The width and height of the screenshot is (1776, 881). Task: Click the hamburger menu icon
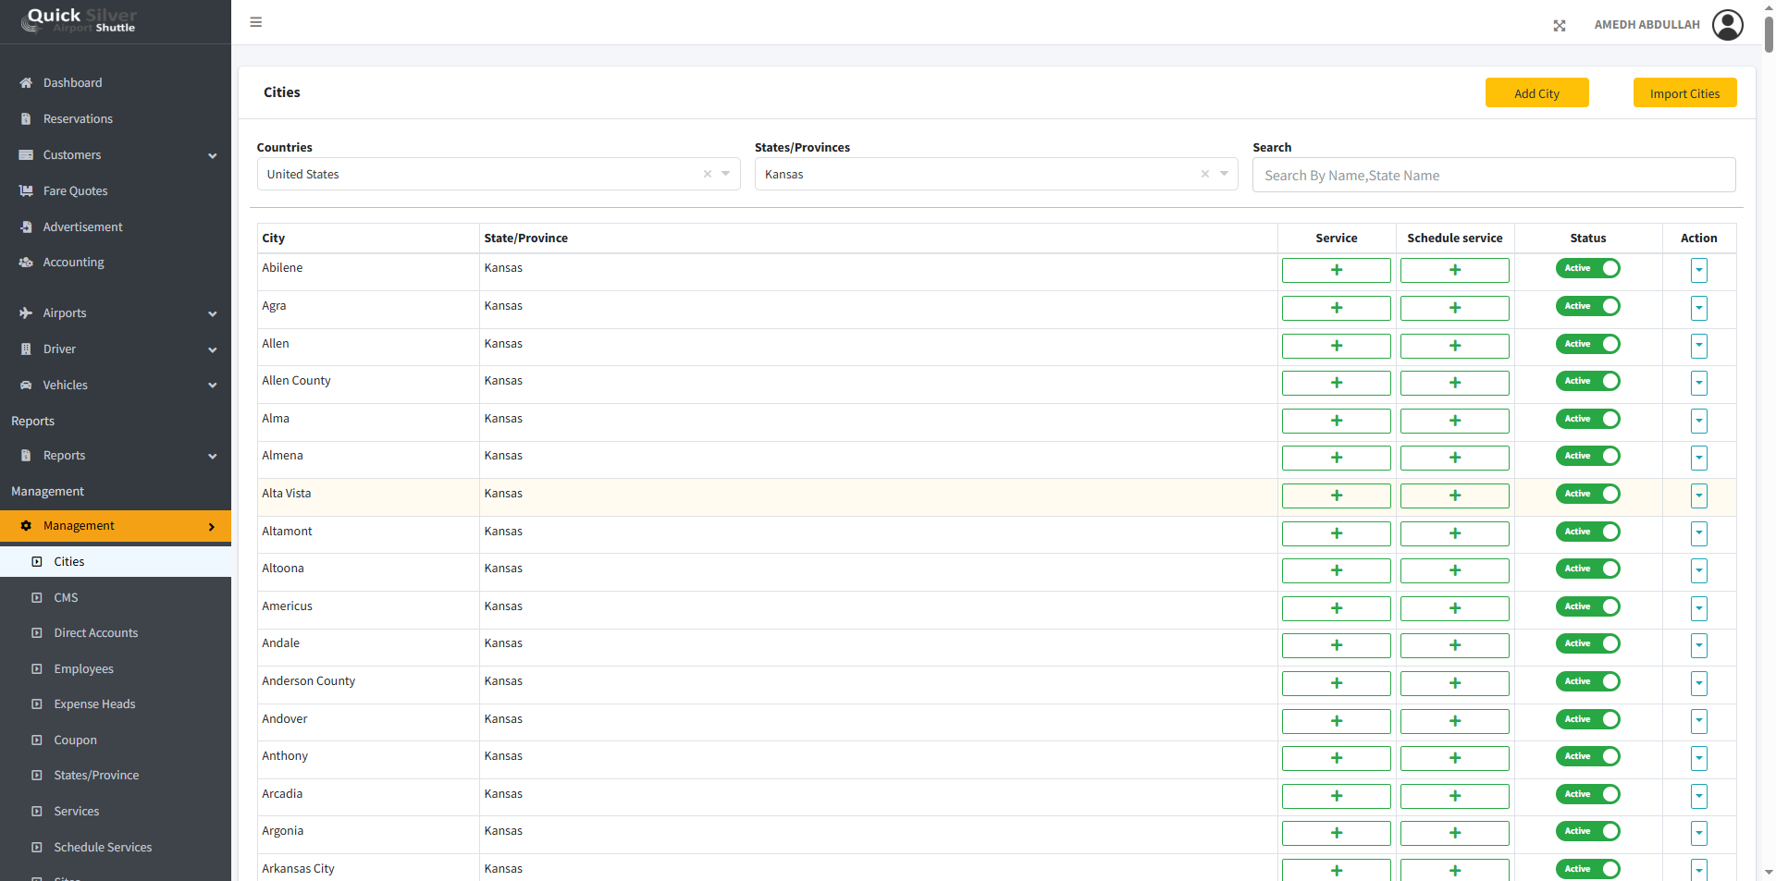pyautogui.click(x=256, y=22)
